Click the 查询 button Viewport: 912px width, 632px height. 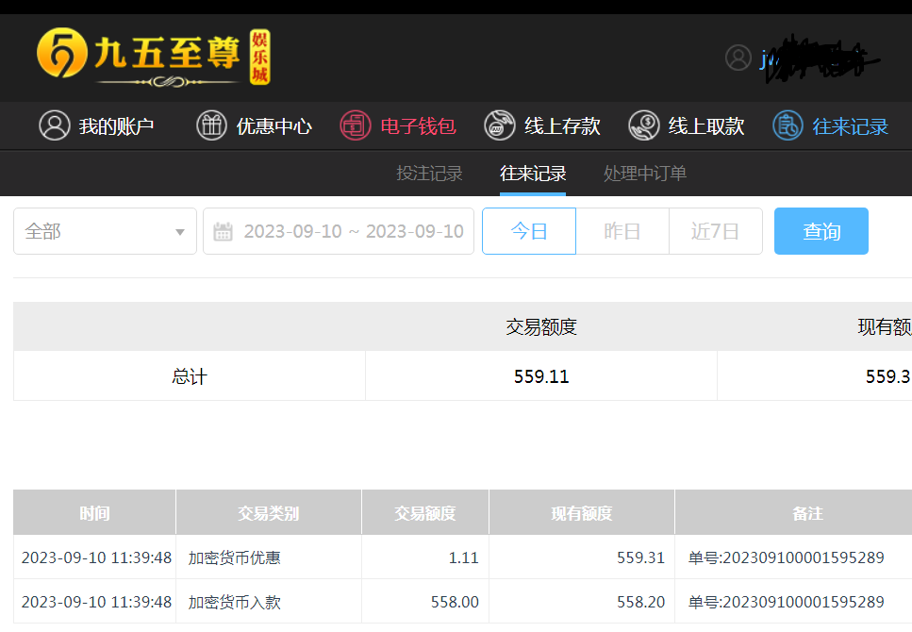[821, 231]
